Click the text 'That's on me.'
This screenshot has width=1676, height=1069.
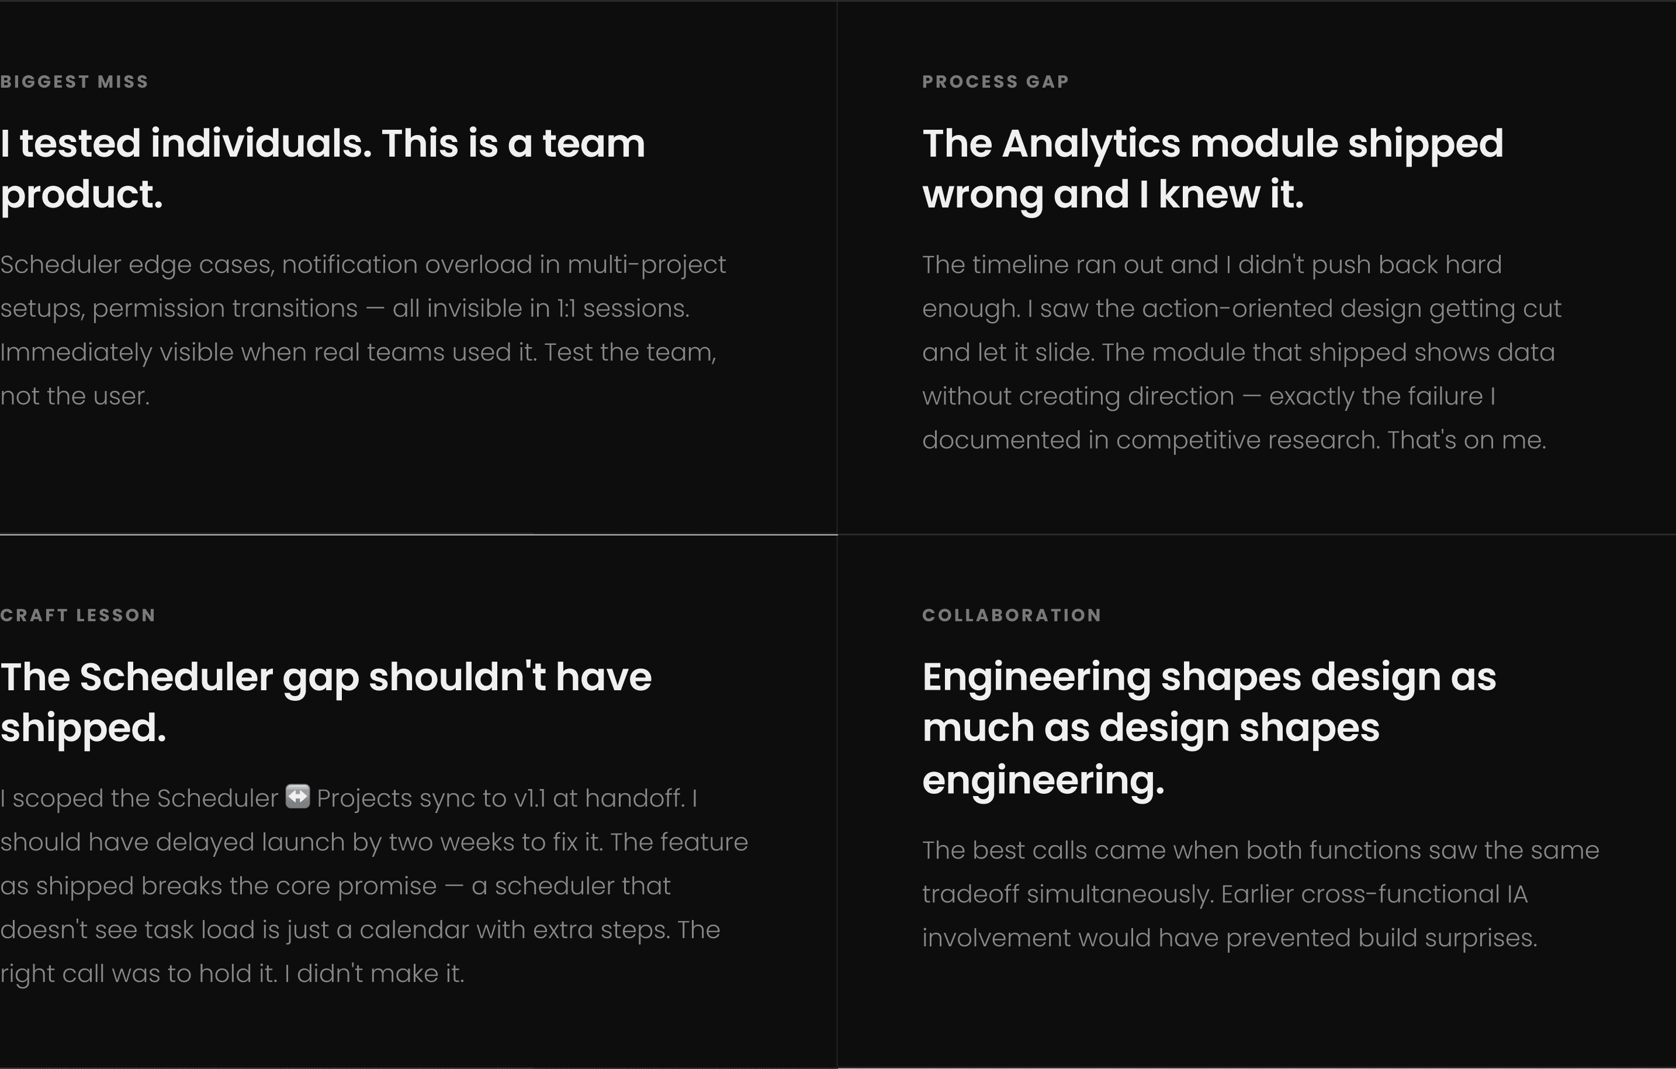[x=1467, y=440]
